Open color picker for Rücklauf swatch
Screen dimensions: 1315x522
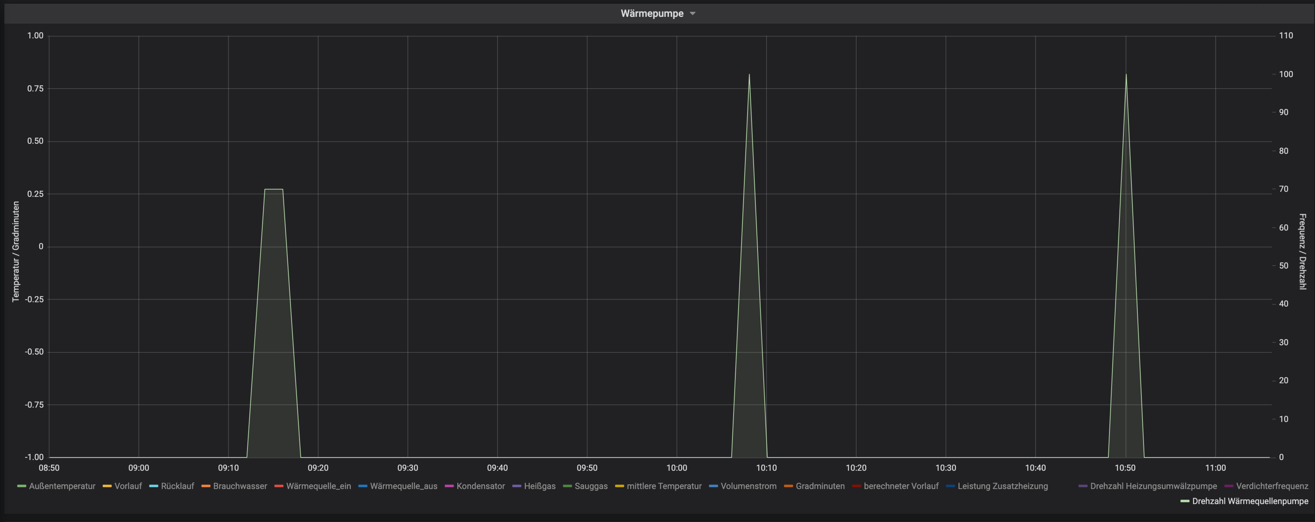pos(153,486)
